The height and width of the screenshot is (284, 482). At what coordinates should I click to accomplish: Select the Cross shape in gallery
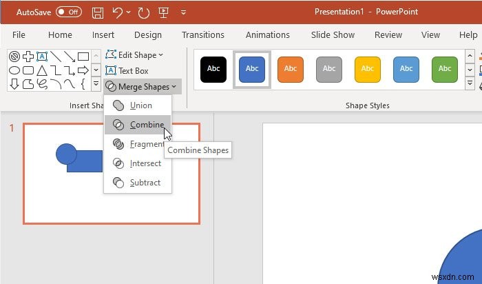click(x=28, y=57)
